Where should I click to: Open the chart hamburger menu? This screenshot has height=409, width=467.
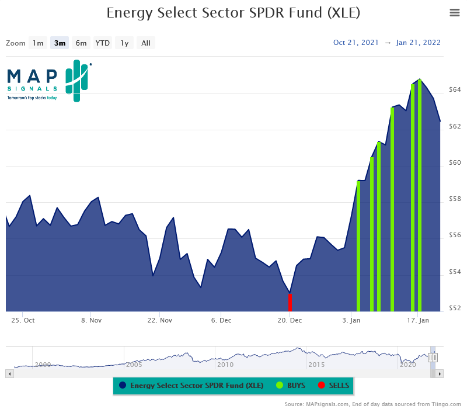454,13
